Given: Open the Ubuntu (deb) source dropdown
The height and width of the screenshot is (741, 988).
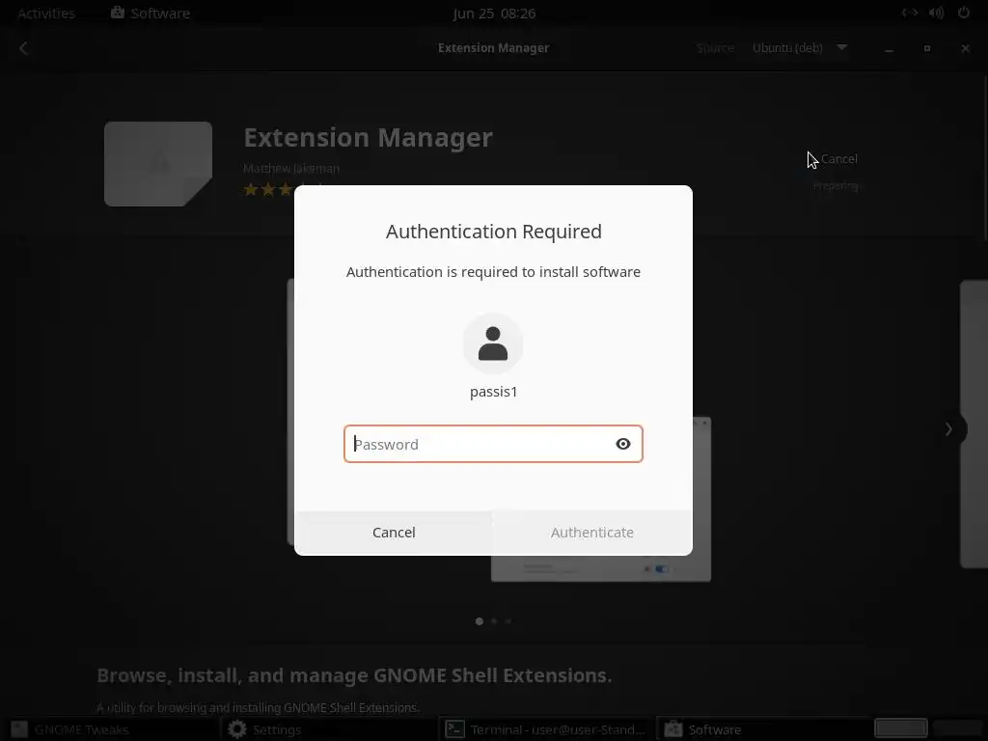Looking at the screenshot, I should pos(800,48).
